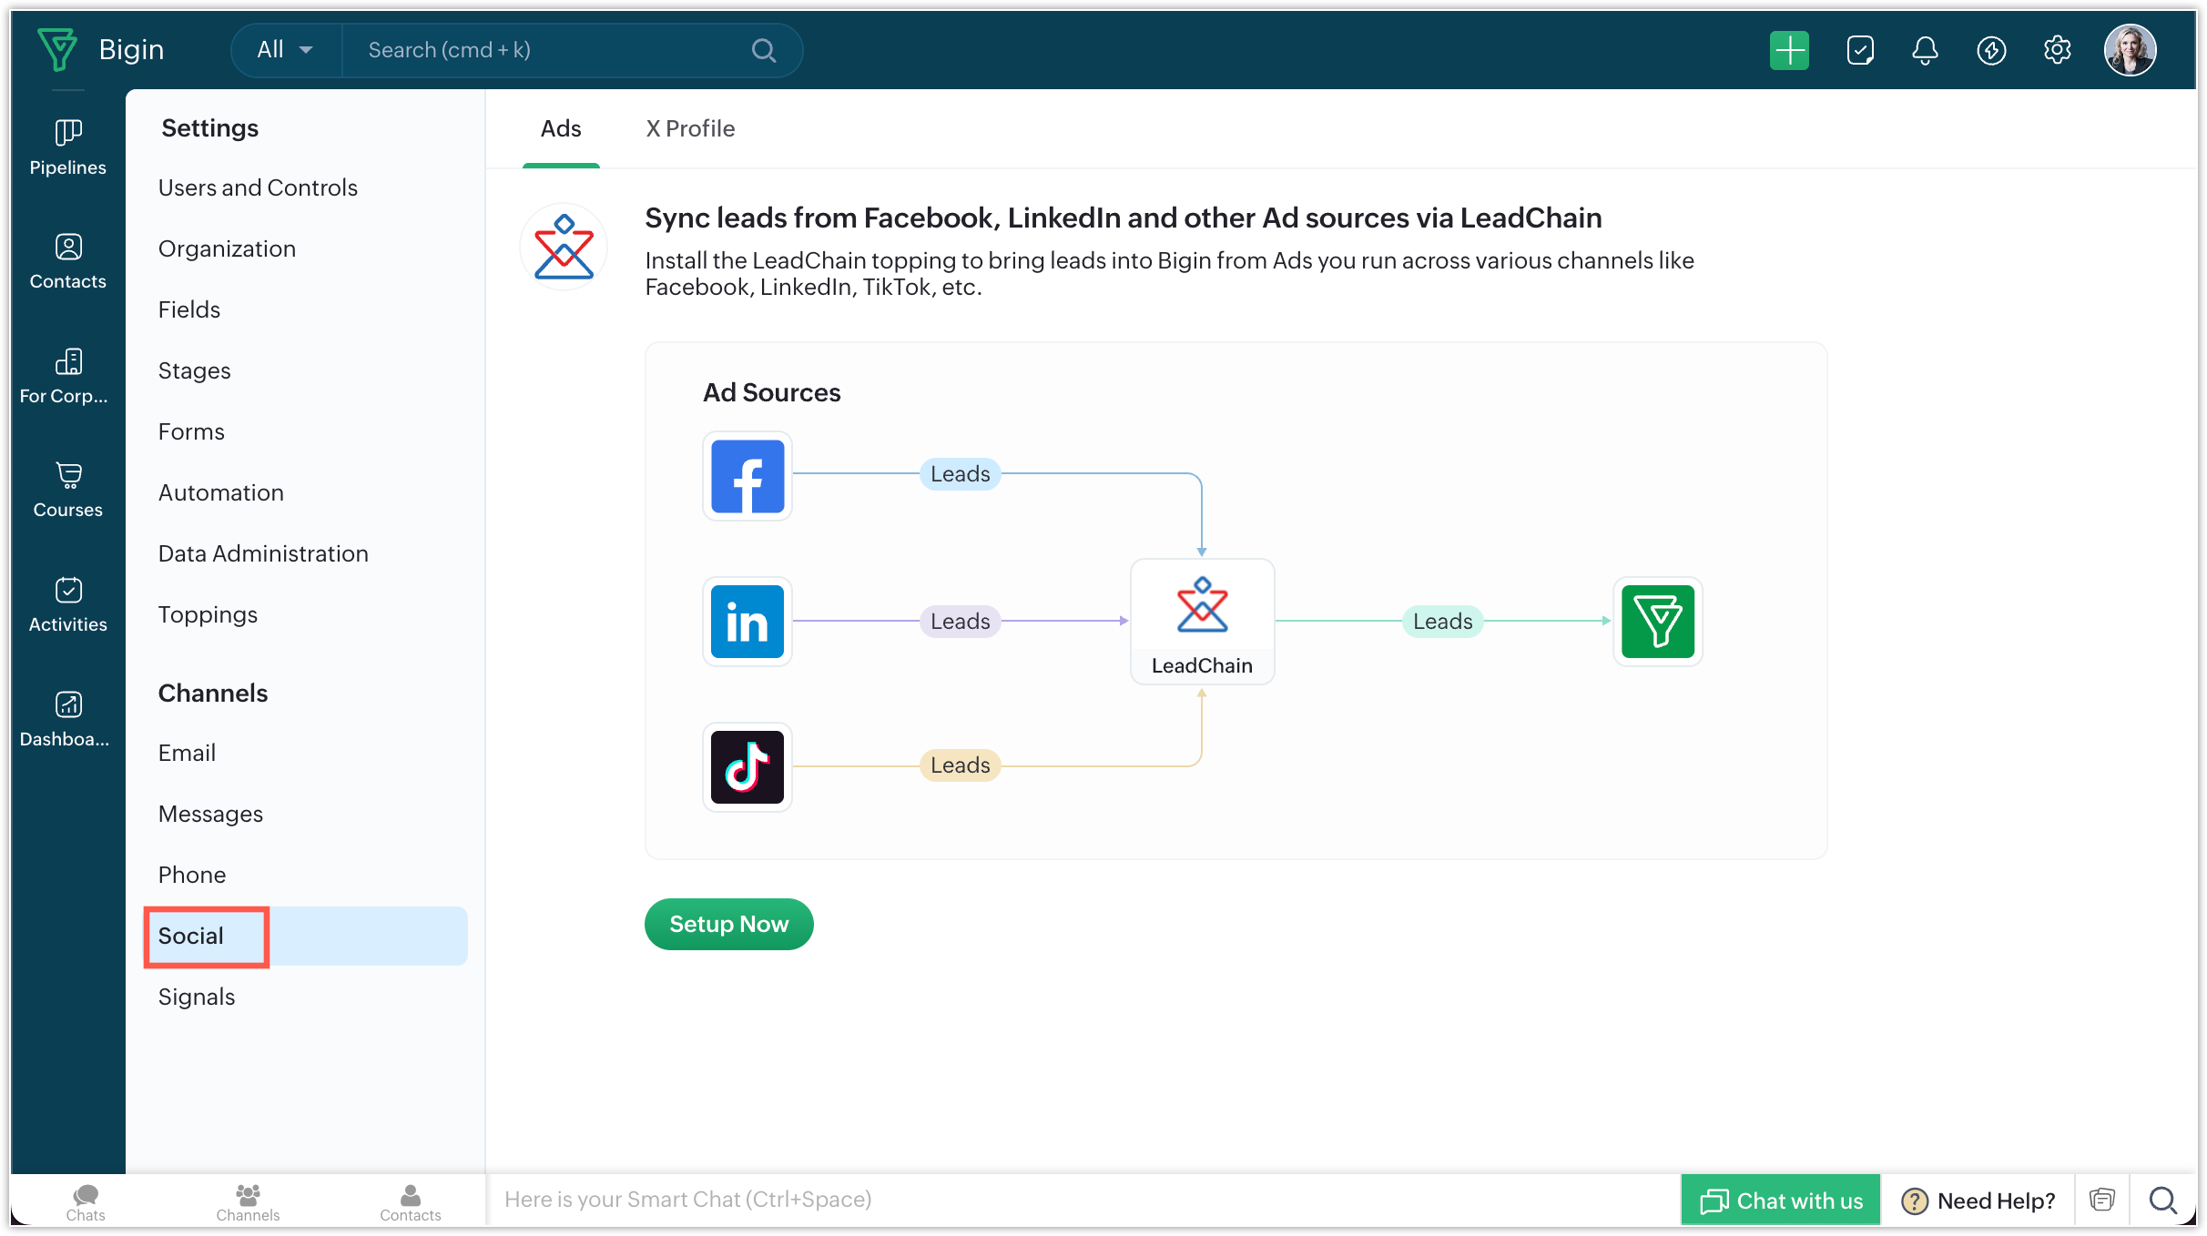Open Fields settings
This screenshot has width=2207, height=1236.
click(x=189, y=309)
